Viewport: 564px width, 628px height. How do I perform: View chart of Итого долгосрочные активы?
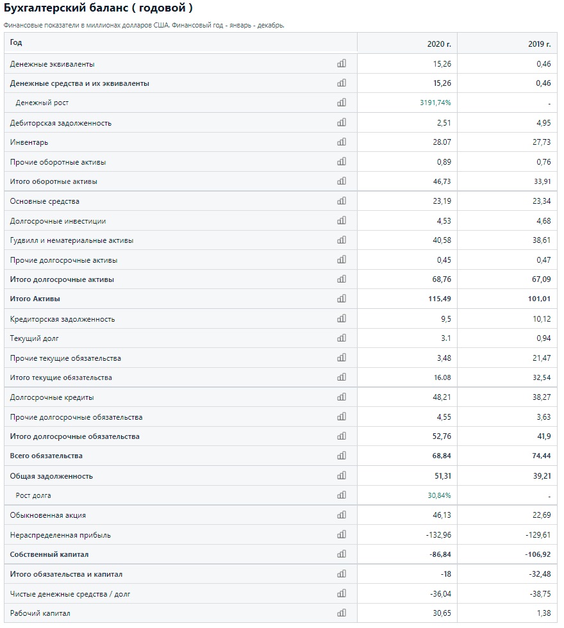tap(341, 279)
